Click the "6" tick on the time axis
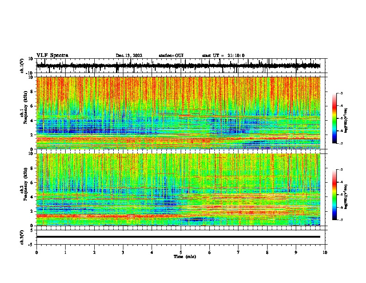Image resolution: width=366 pixels, height=283 pixels. pos(210,252)
